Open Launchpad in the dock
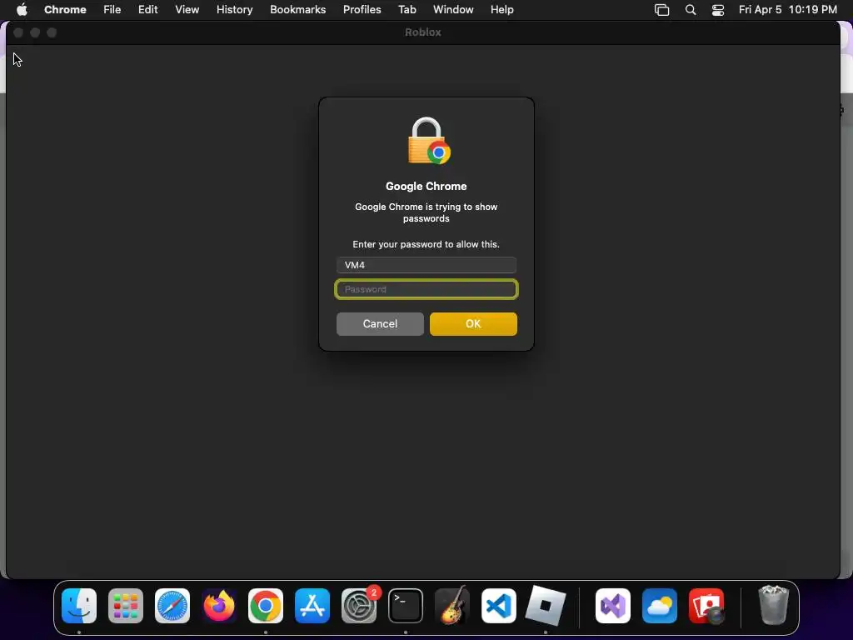 pos(126,606)
